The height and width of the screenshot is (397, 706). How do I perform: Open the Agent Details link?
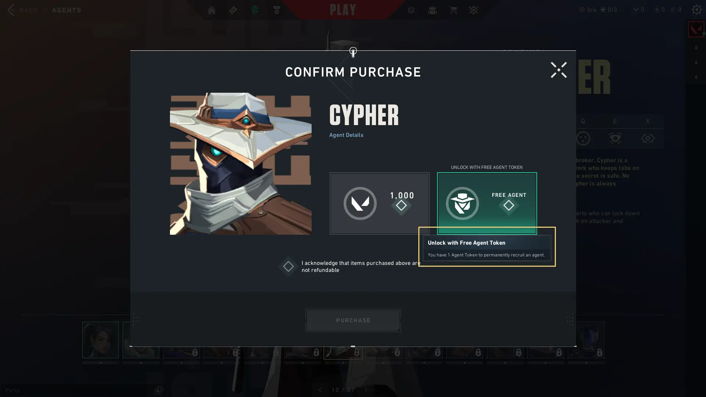(x=346, y=135)
